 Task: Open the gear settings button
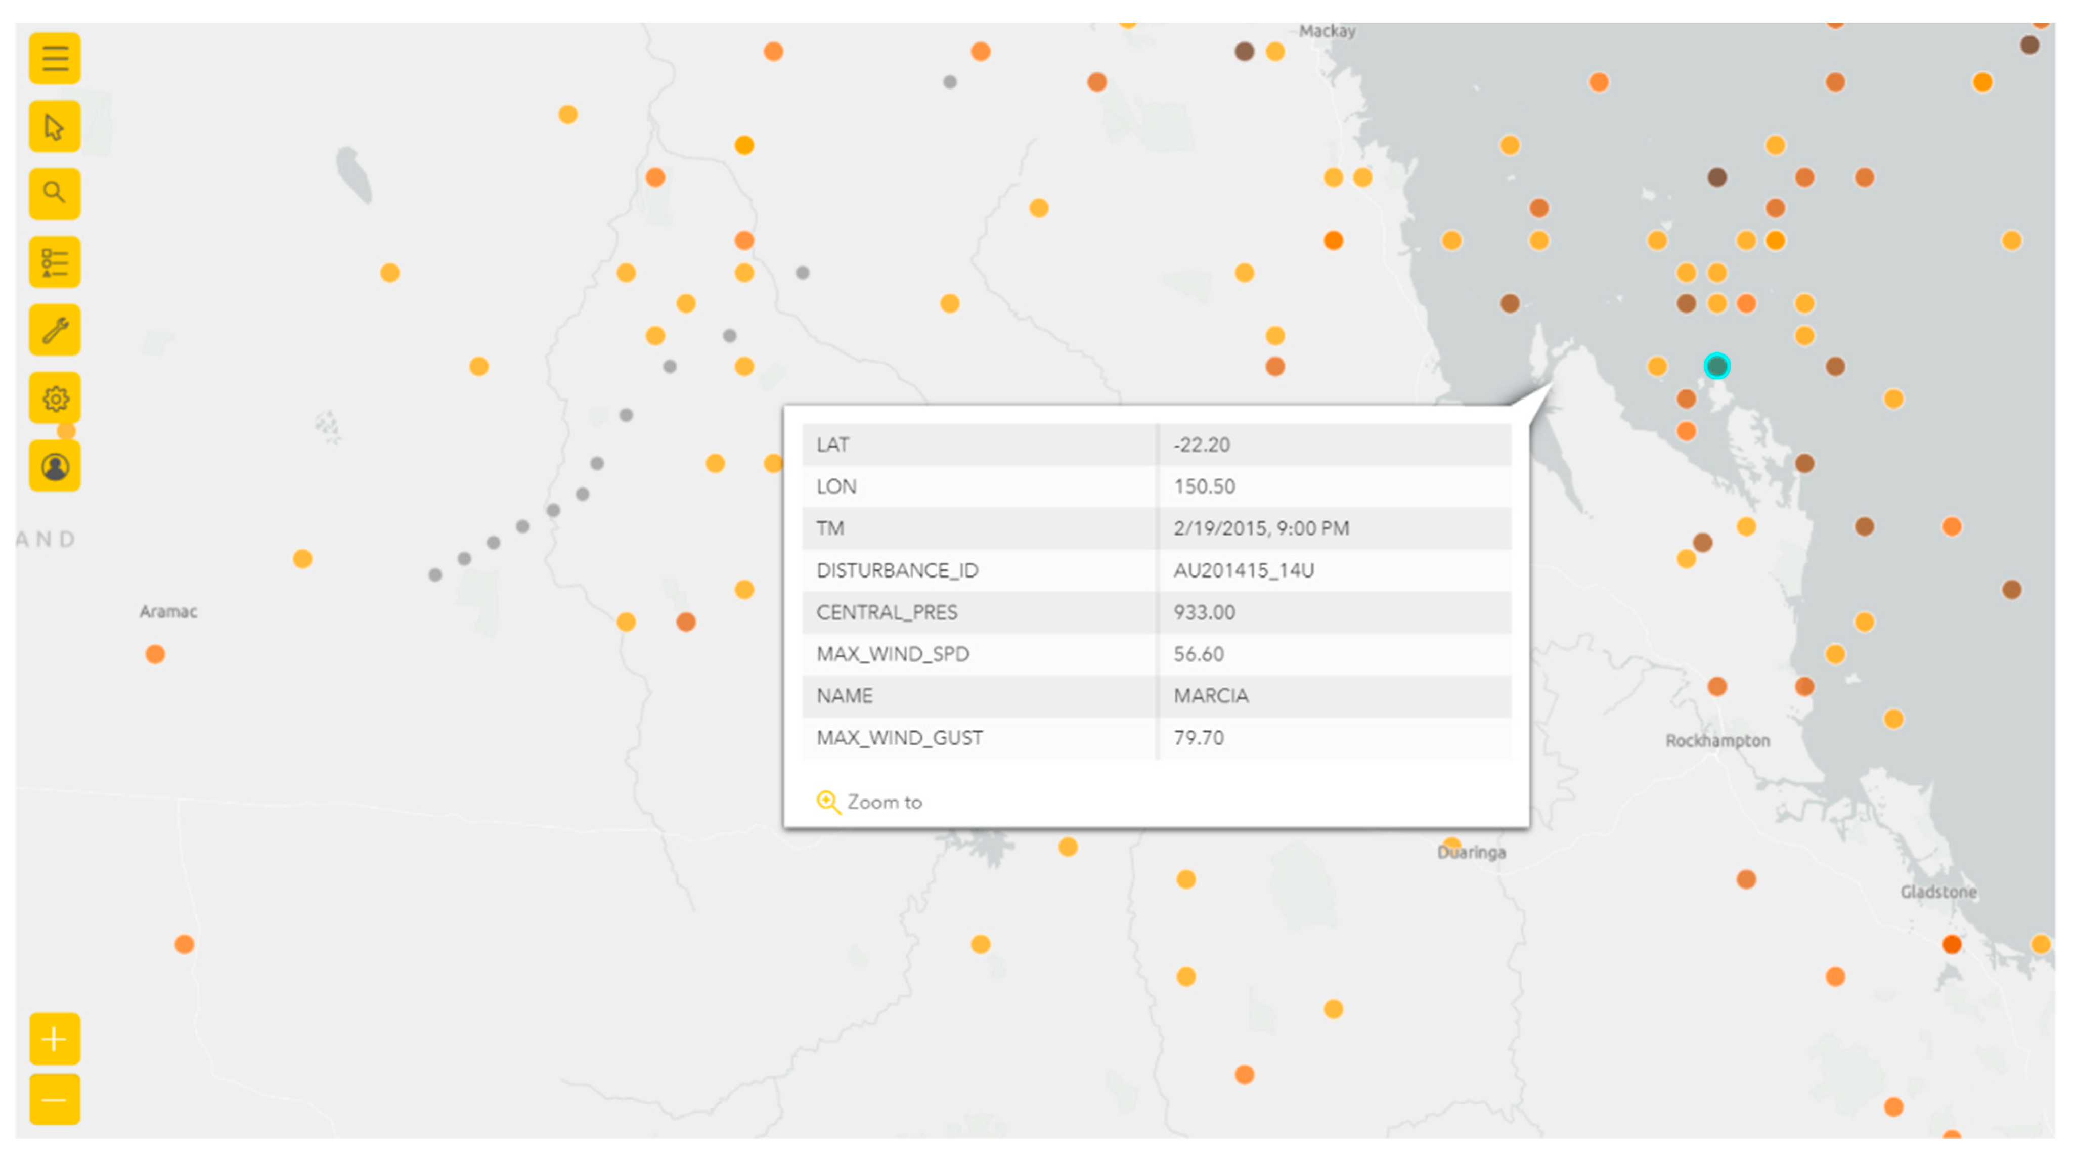(55, 398)
